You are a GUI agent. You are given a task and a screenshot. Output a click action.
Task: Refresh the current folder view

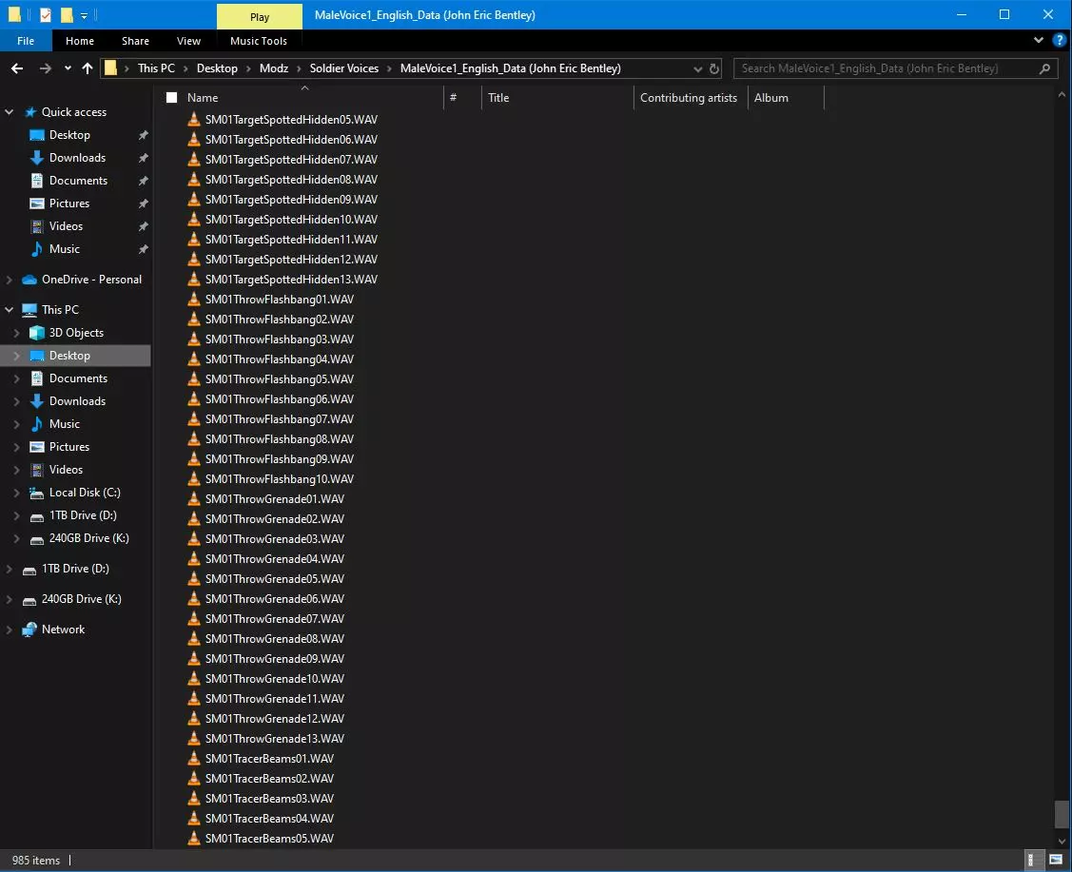[x=713, y=68]
